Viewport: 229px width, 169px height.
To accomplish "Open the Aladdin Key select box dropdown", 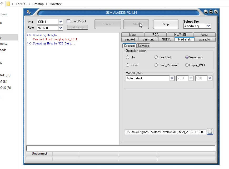I will pos(208,26).
